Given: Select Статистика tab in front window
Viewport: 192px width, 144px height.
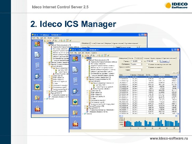Looking at the screenshot, I should (138, 58).
